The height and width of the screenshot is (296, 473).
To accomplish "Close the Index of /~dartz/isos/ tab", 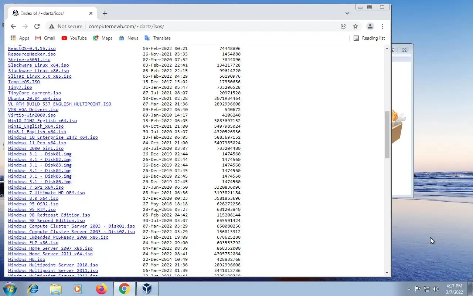I will [x=91, y=13].
